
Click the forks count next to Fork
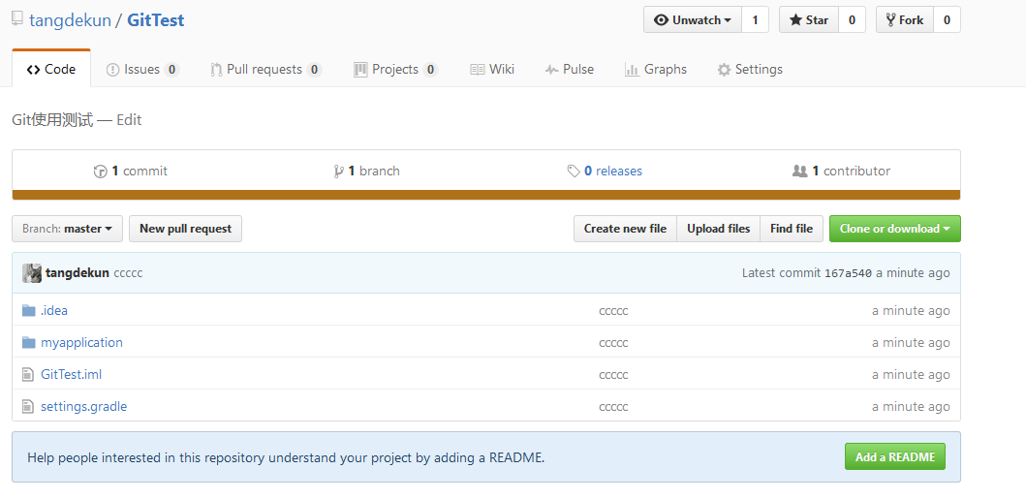(x=947, y=19)
